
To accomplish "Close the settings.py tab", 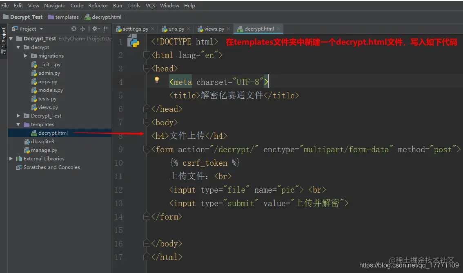I will [152, 29].
